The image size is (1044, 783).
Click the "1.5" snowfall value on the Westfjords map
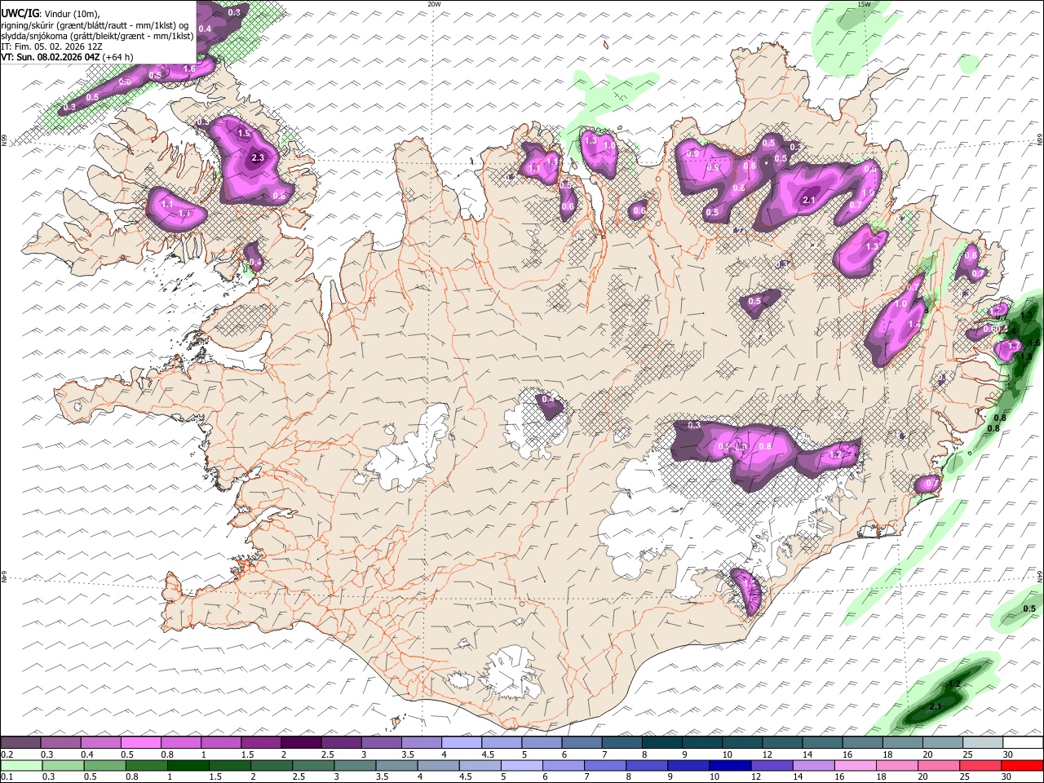click(243, 133)
